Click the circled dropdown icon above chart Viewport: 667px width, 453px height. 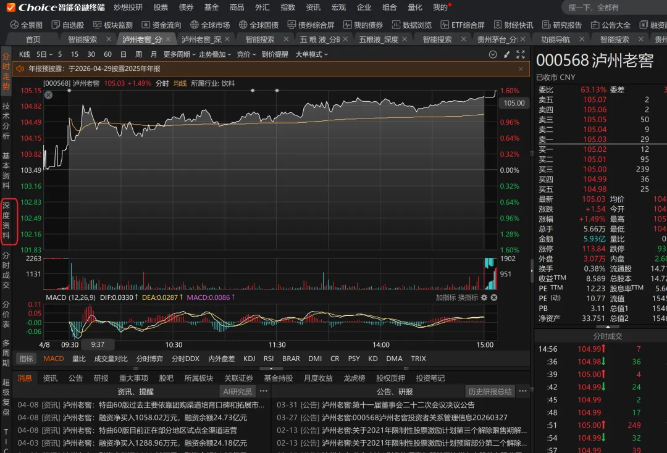[493, 54]
